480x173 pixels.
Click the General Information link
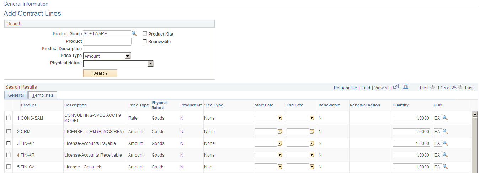pyautogui.click(x=26, y=4)
